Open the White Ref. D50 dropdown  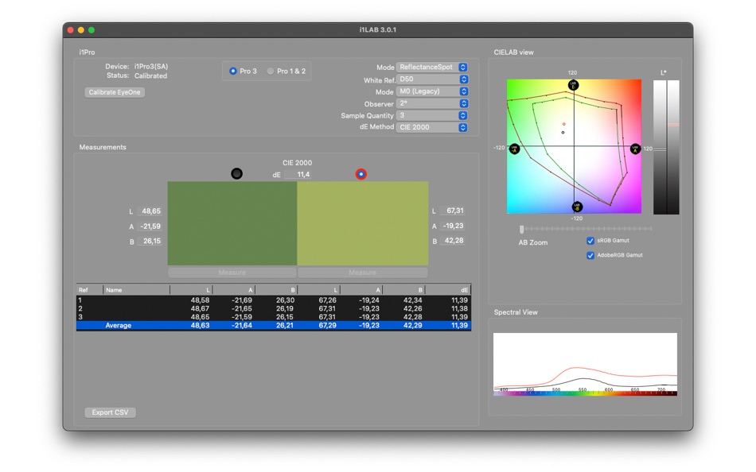pos(431,79)
